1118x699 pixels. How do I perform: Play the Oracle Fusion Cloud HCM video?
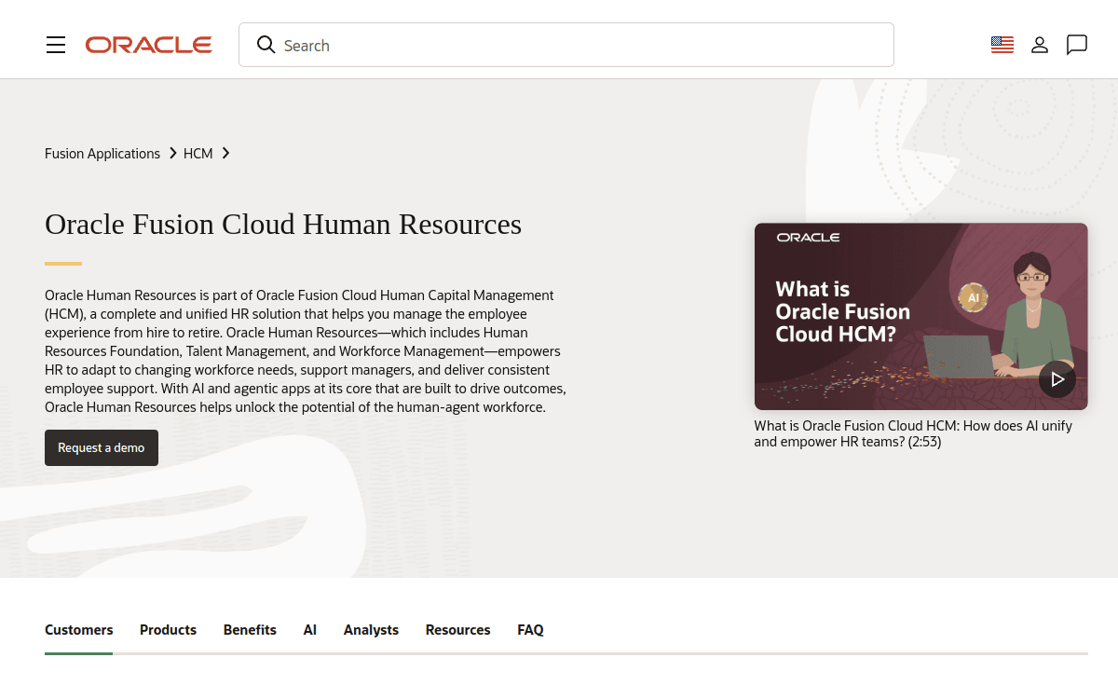tap(1057, 379)
